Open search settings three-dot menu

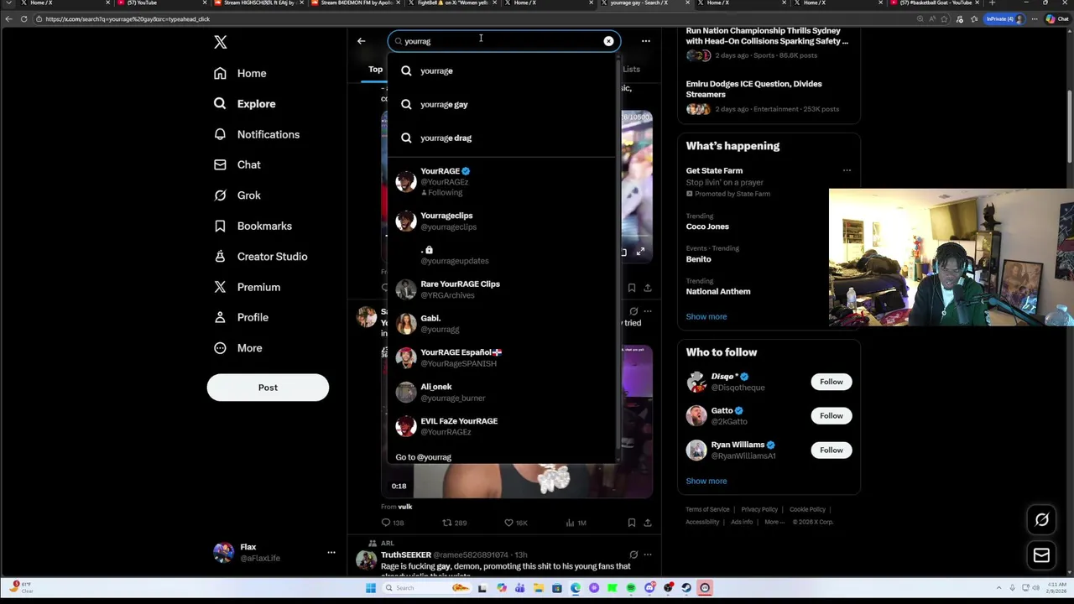click(645, 41)
